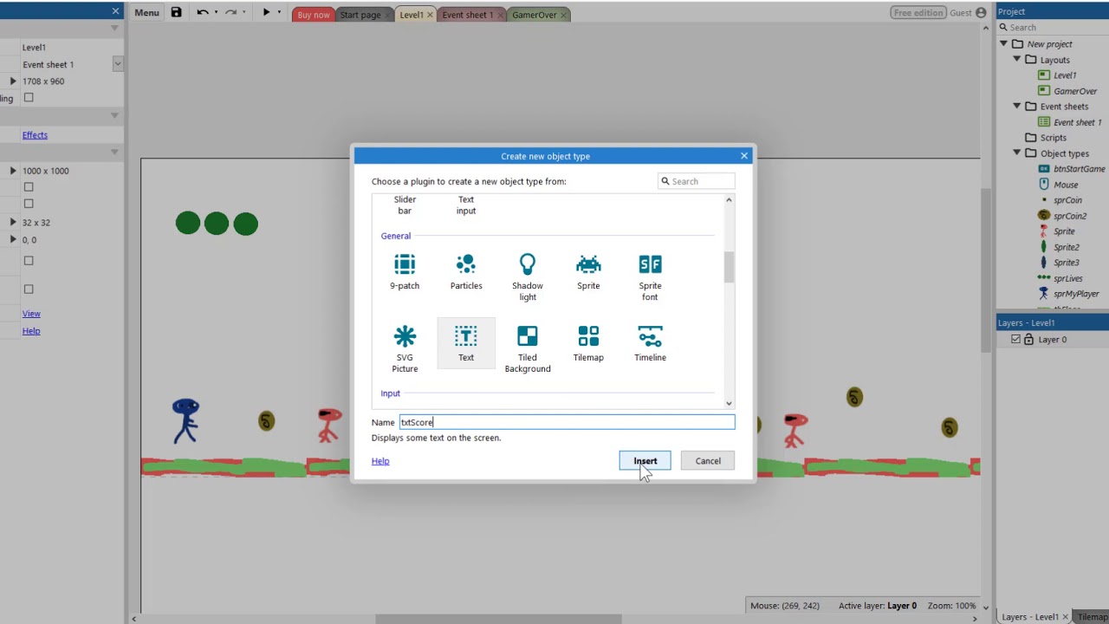This screenshot has height=624, width=1109.
Task: Preview the project with play button
Action: [266, 12]
